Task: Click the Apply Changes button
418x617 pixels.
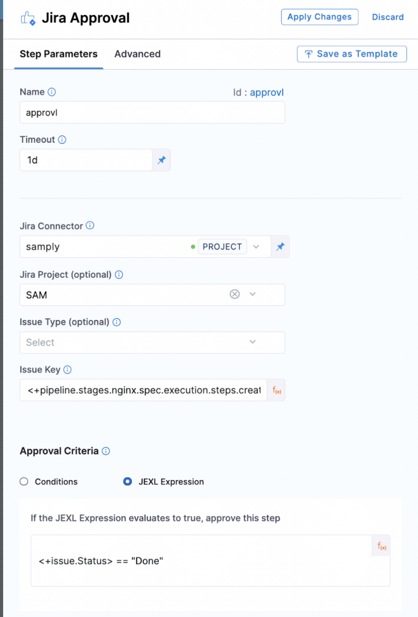Action: point(319,17)
